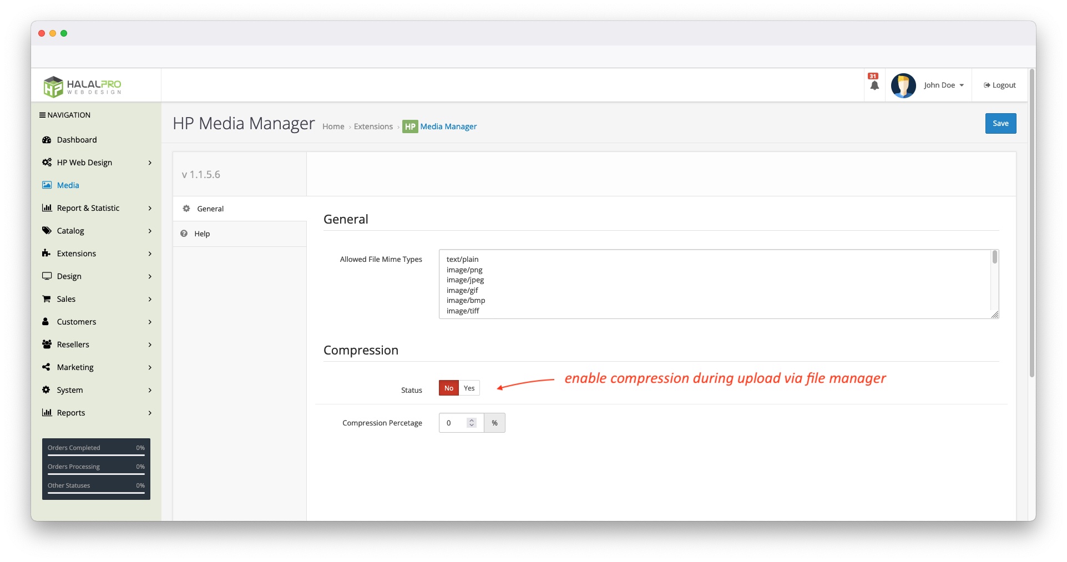Viewport: 1067px width, 562px height.
Task: Click John Doe's profile avatar
Action: [903, 85]
